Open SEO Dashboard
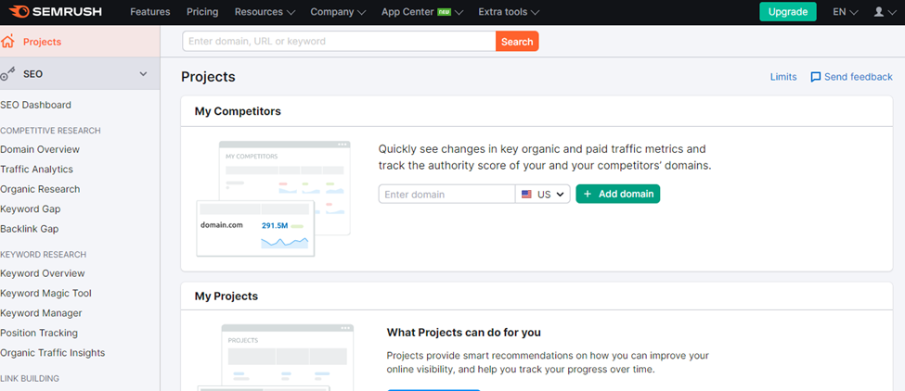This screenshot has height=391, width=905. point(36,105)
